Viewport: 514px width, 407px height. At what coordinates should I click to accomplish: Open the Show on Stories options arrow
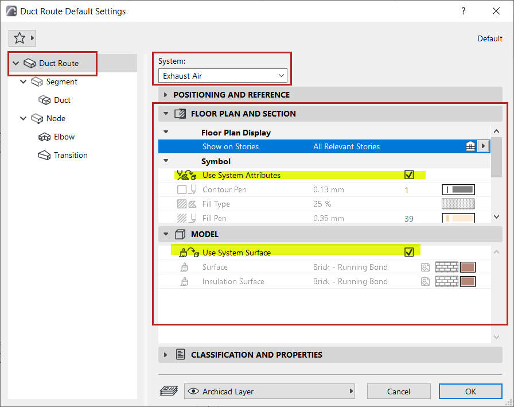click(483, 146)
